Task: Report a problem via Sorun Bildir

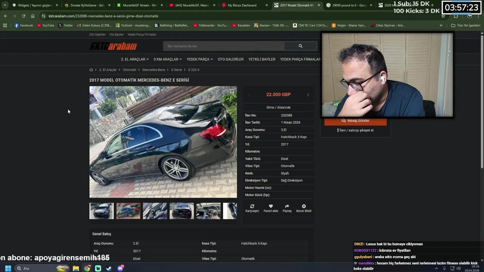Action: tap(304, 209)
